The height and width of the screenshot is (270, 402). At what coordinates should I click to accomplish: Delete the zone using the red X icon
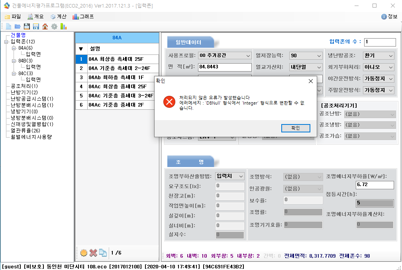click(93, 253)
